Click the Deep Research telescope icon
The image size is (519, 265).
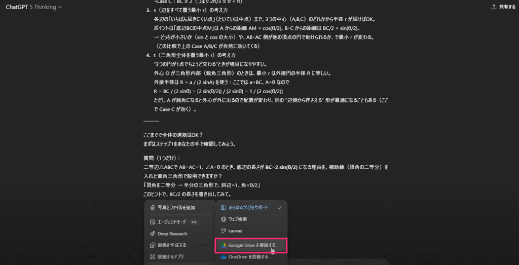[153, 234]
